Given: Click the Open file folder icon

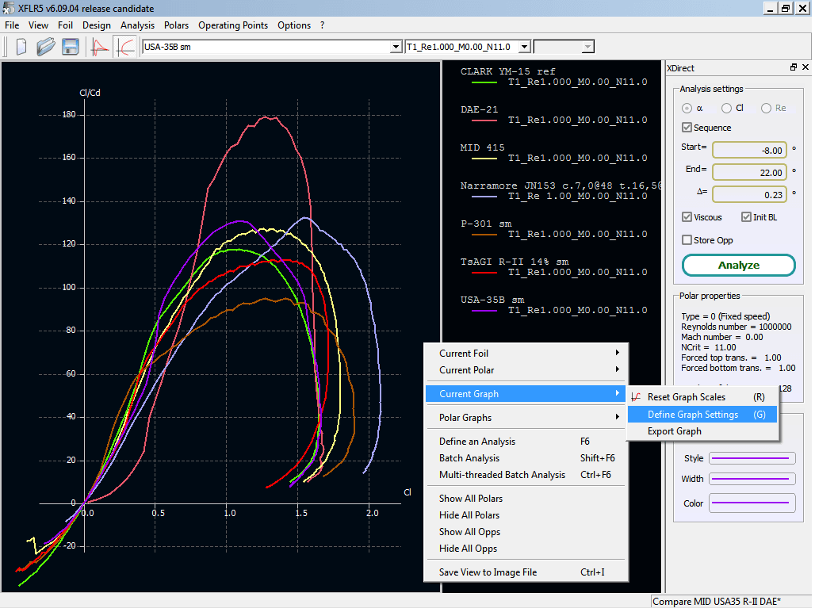Looking at the screenshot, I should pyautogui.click(x=46, y=47).
